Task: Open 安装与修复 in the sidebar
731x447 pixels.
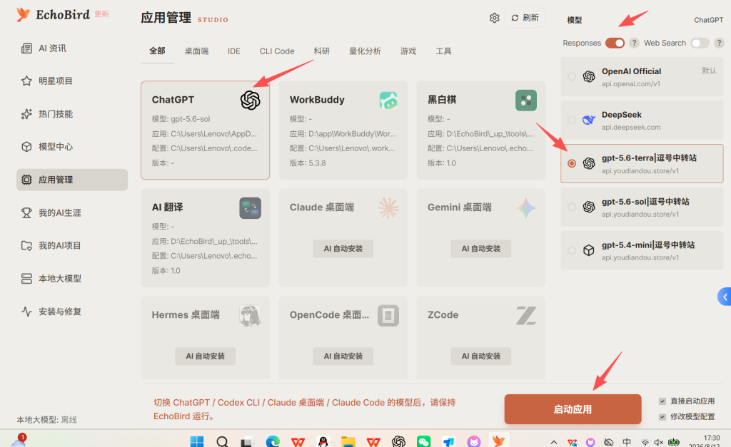Action: 72,312
